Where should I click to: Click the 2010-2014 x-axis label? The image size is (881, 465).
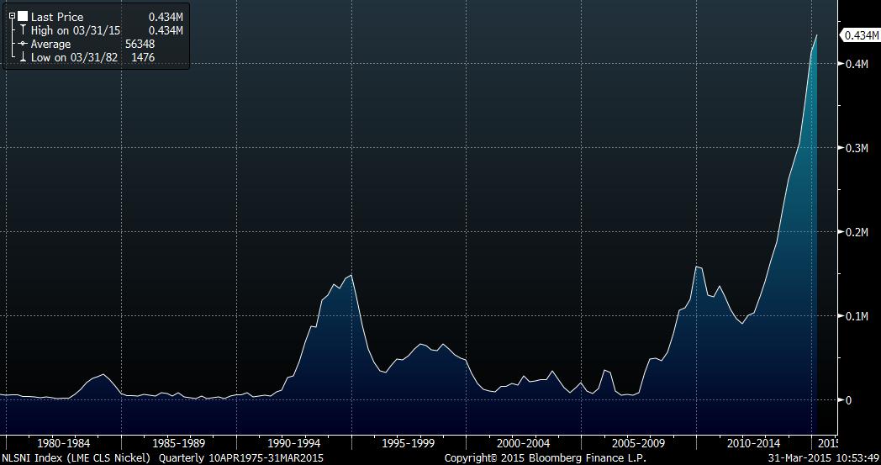(x=754, y=443)
